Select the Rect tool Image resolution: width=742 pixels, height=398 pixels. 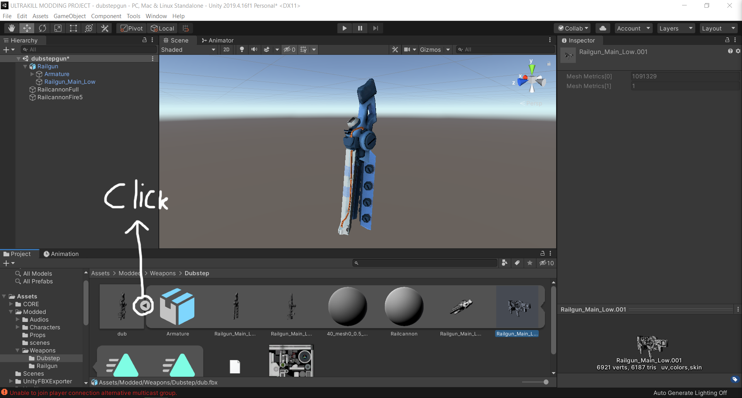tap(73, 28)
